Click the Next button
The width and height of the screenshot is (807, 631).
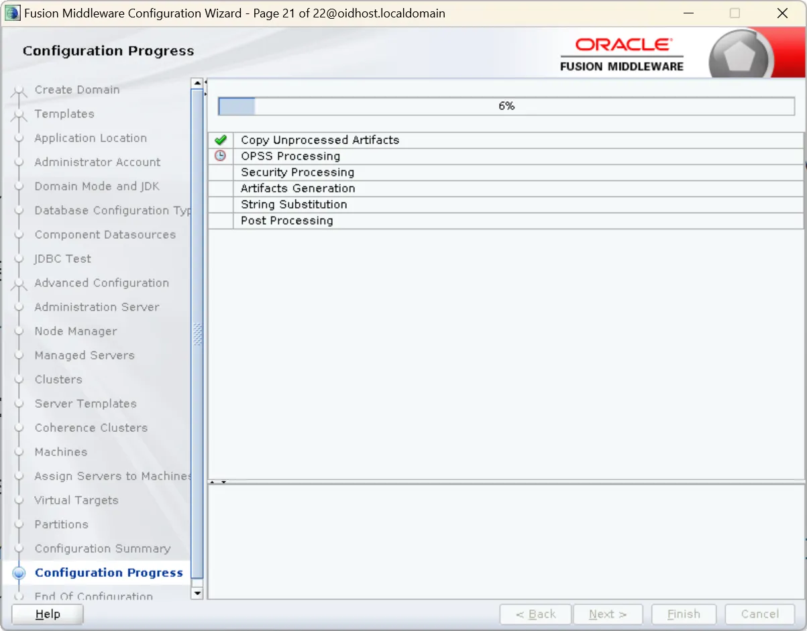point(608,614)
